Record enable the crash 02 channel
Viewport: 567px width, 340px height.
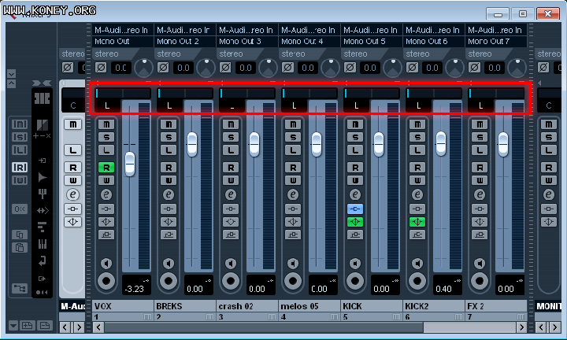coord(231,281)
